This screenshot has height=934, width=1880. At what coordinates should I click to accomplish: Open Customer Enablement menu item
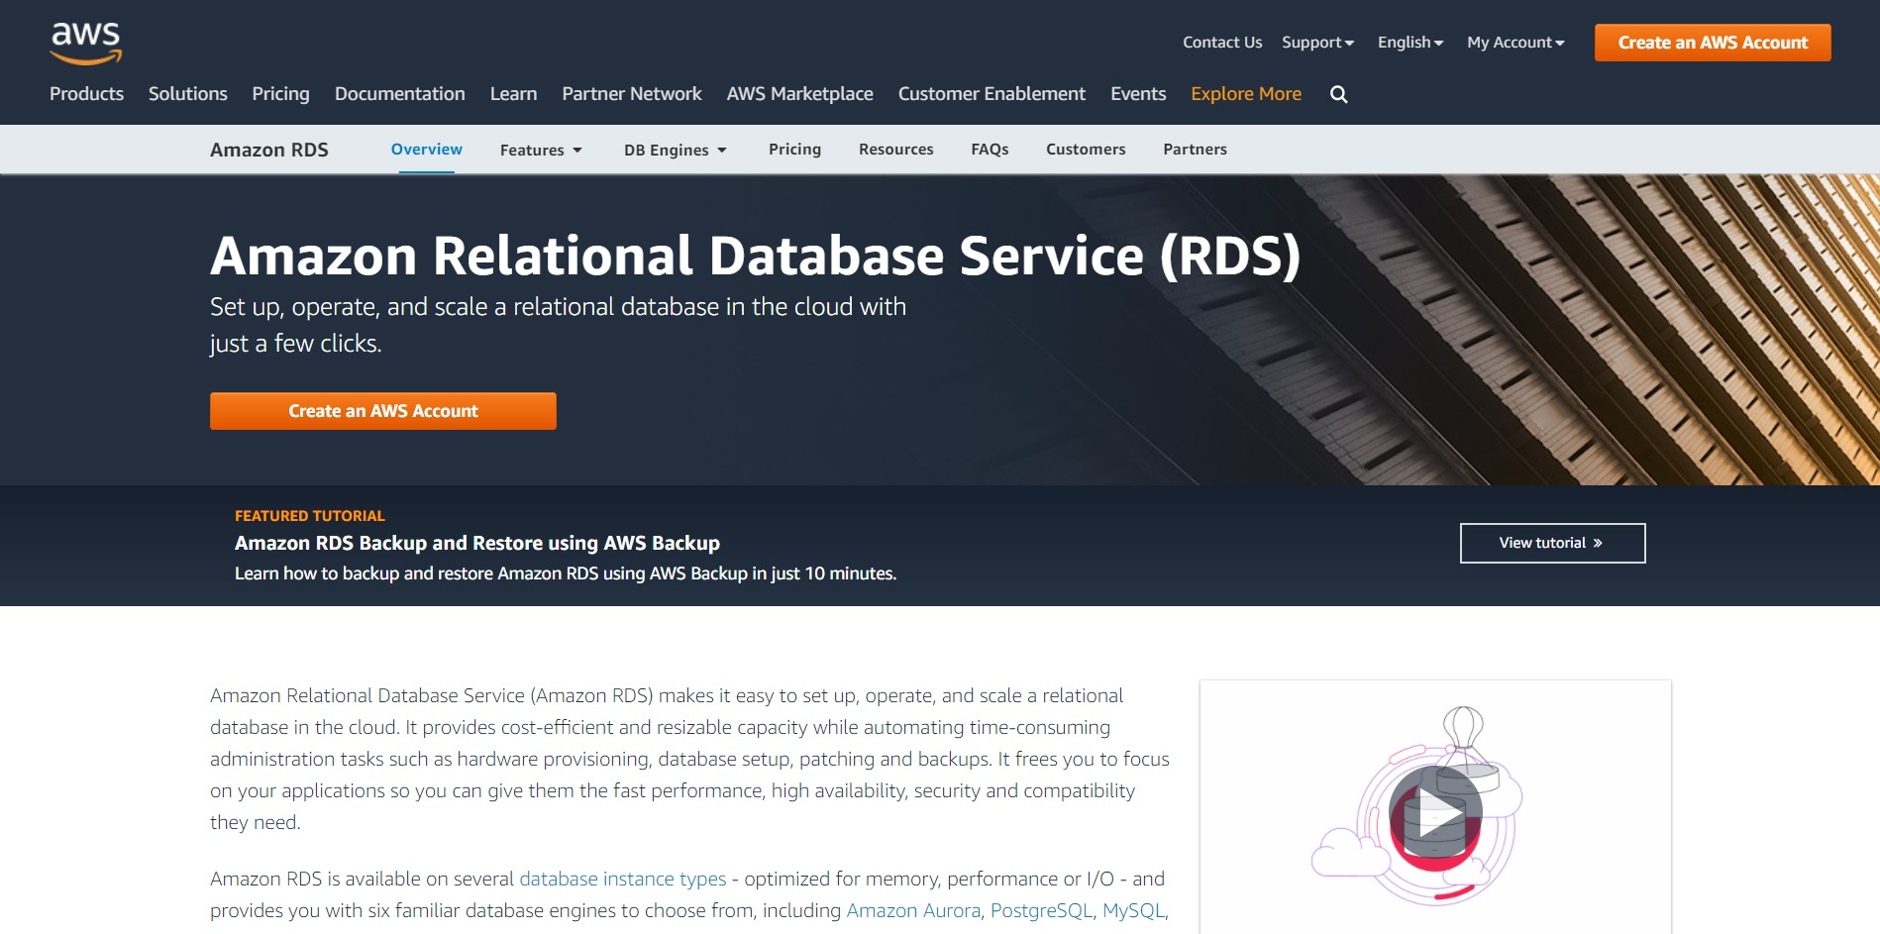point(992,94)
